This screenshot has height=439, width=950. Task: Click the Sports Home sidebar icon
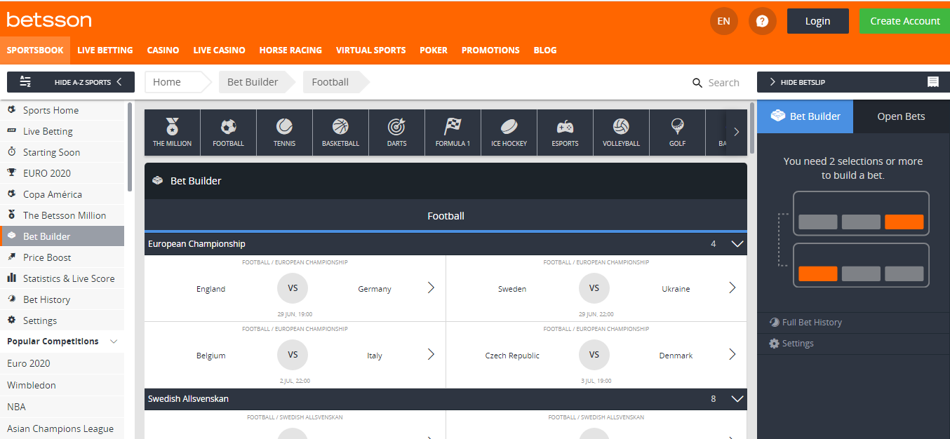11,110
